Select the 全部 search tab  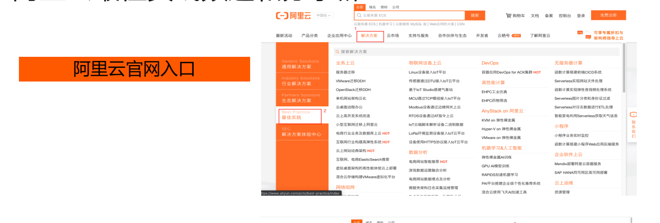pyautogui.click(x=359, y=7)
